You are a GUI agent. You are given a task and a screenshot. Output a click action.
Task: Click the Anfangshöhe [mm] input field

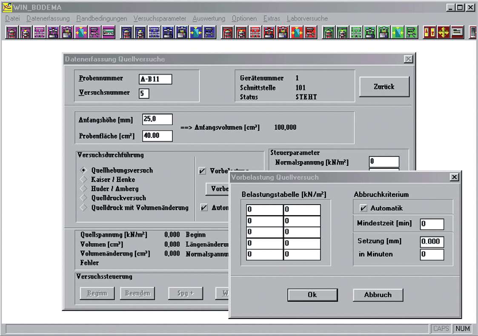[x=157, y=119]
